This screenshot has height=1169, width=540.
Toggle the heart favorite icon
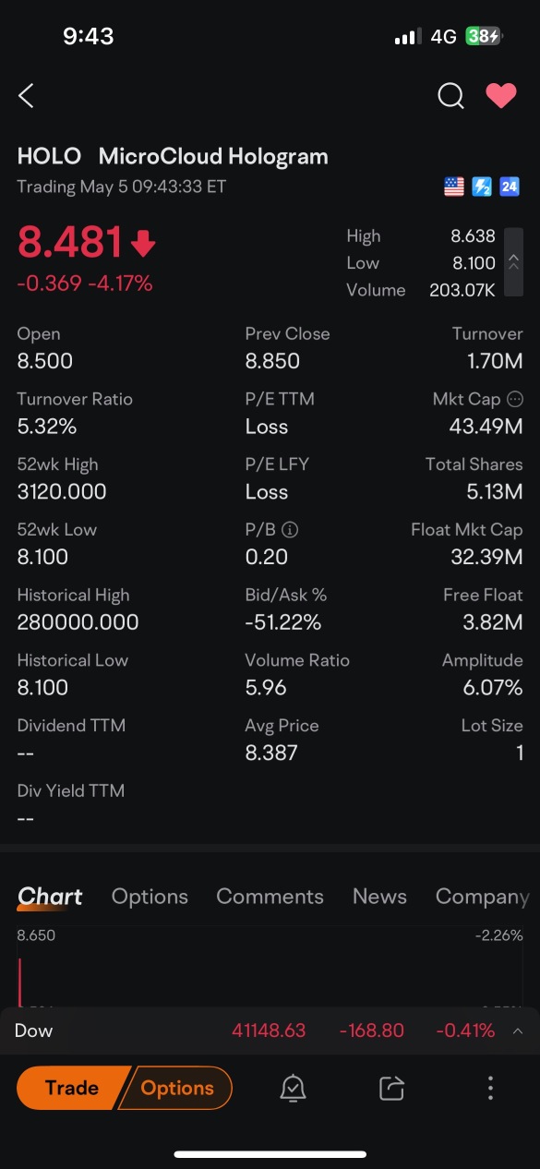point(501,95)
